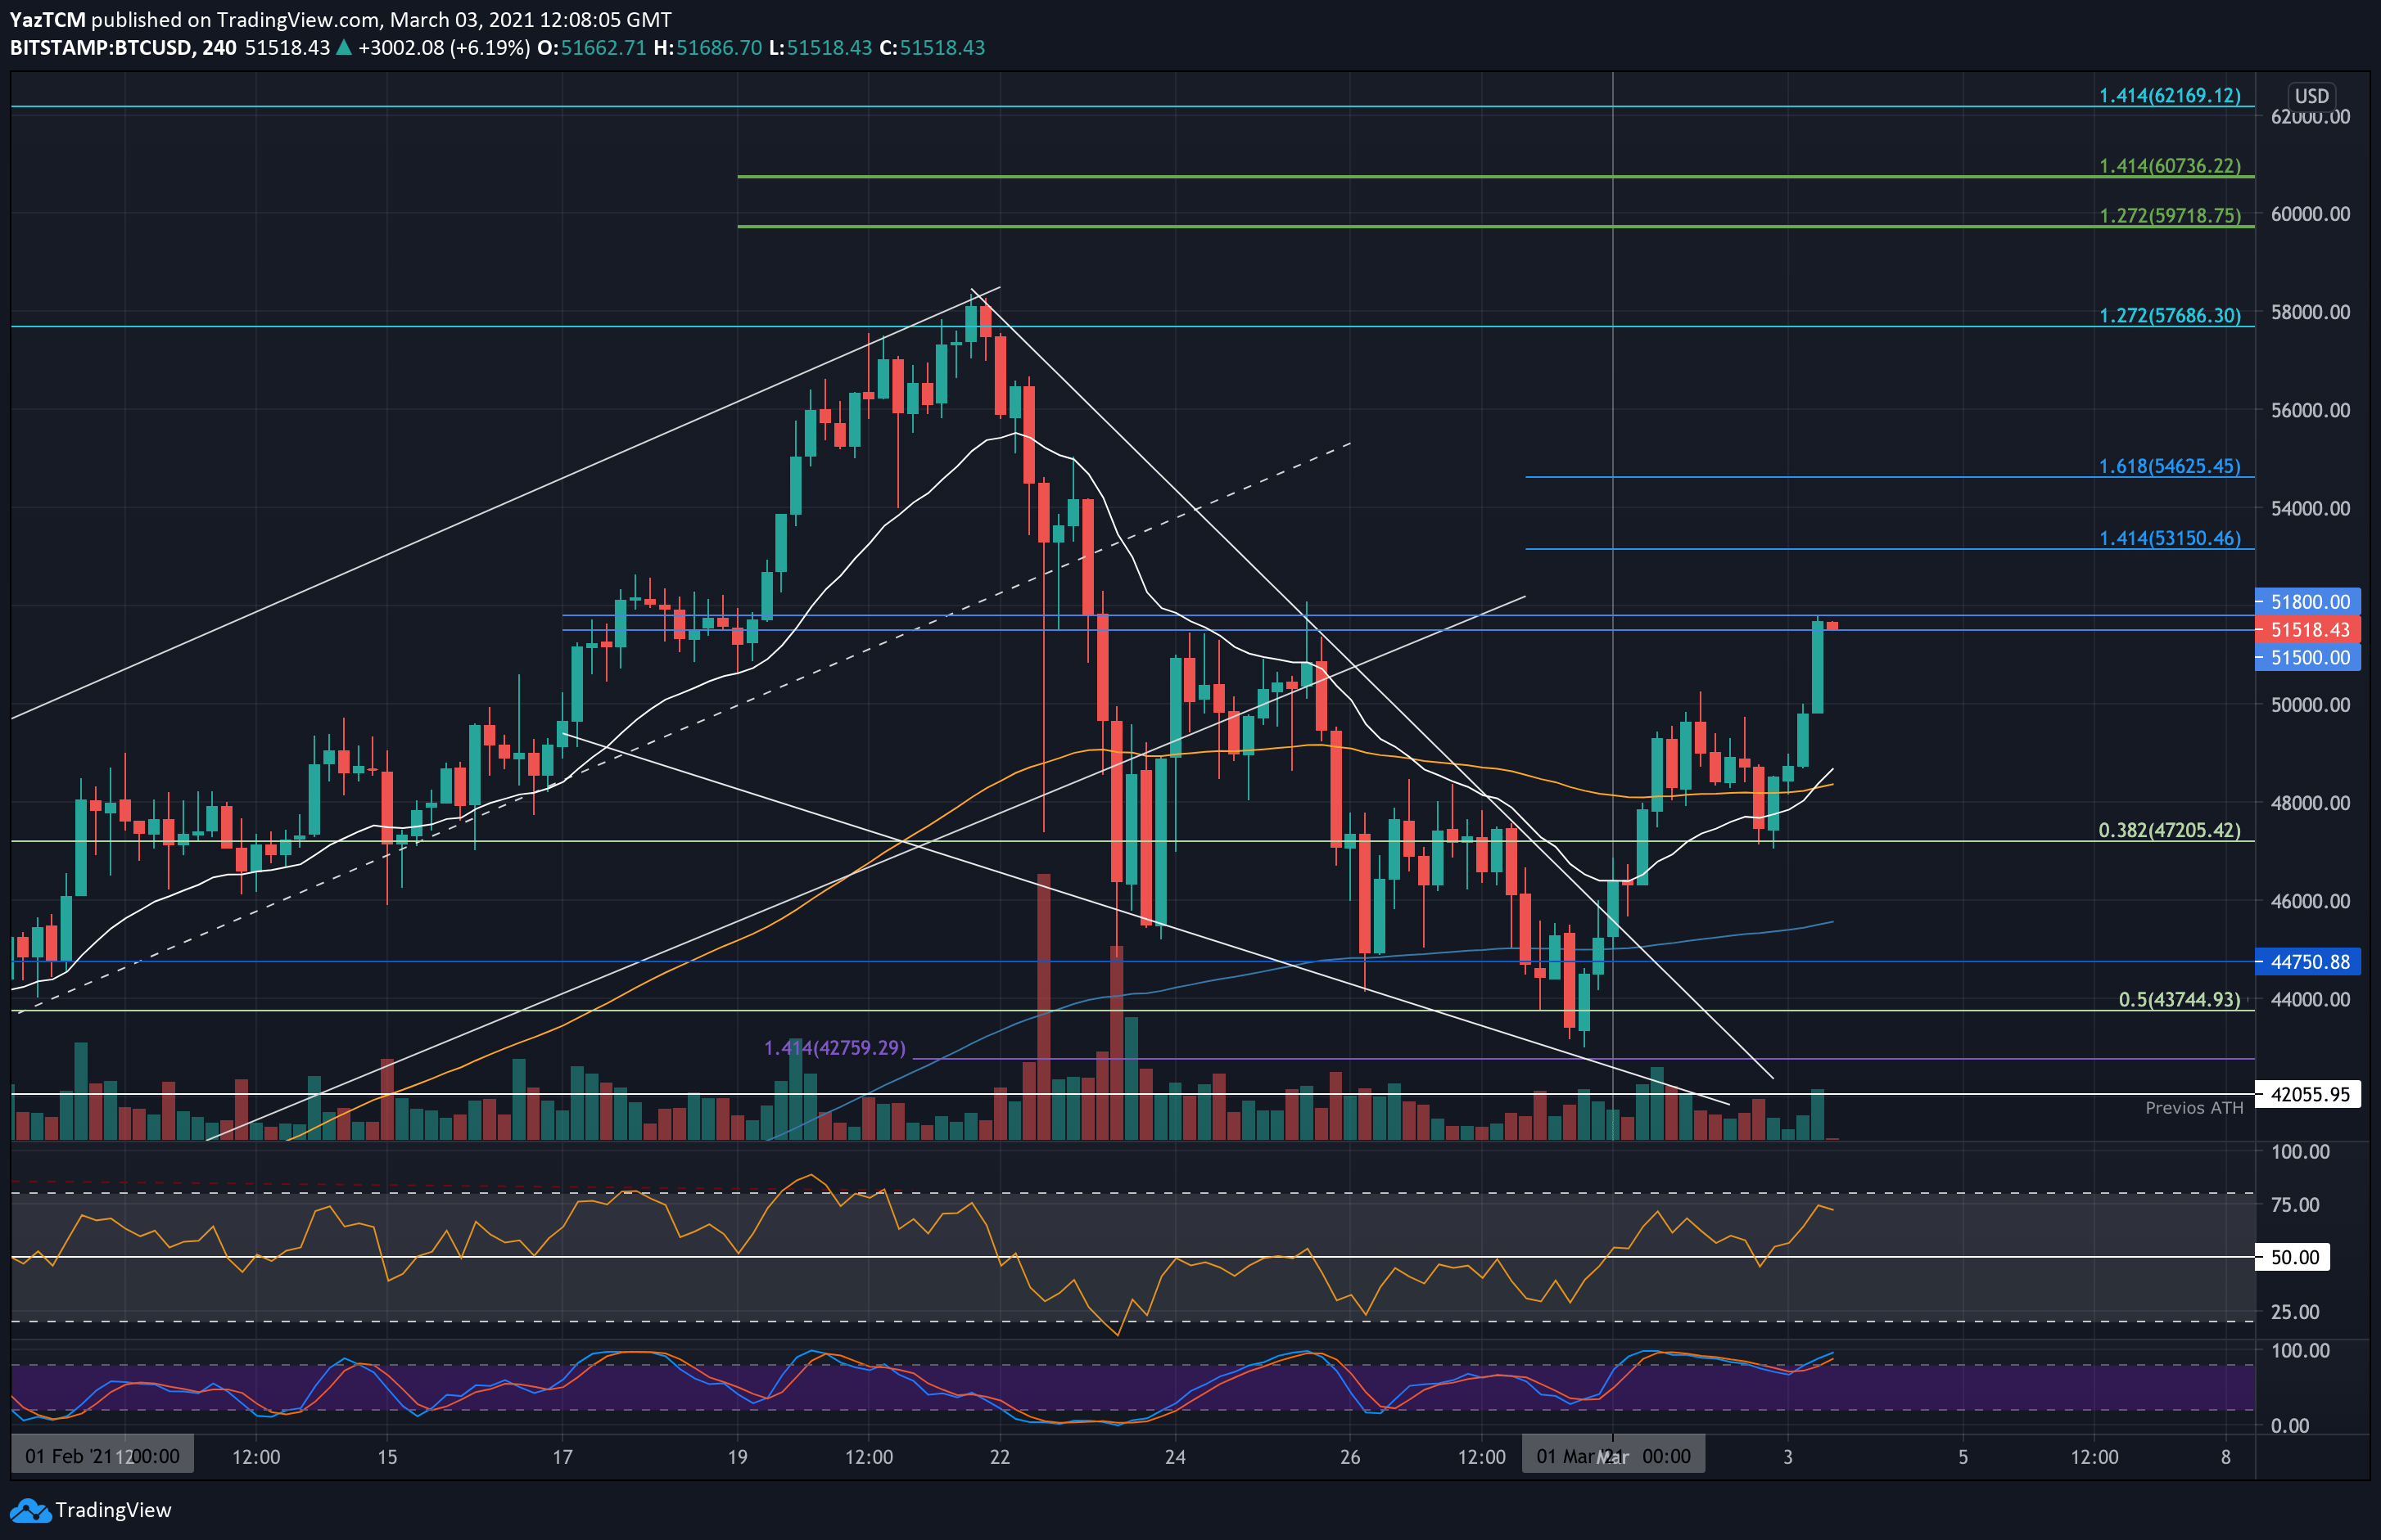The height and width of the screenshot is (1540, 2381).
Task: Select the 42055.95 price level tag
Action: (x=2309, y=1094)
